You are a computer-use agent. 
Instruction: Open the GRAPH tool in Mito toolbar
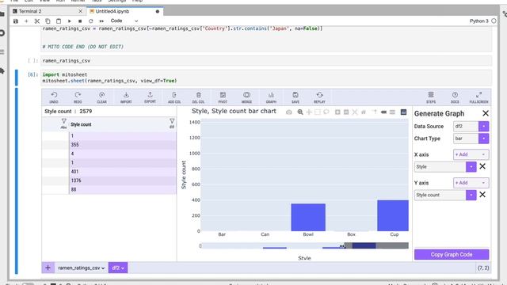[271, 97]
